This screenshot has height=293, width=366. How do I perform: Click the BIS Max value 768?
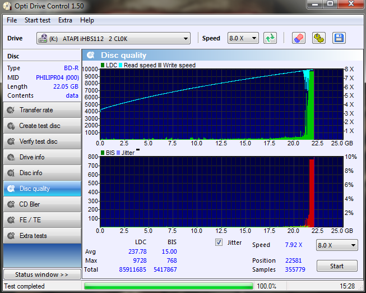pos(172,261)
